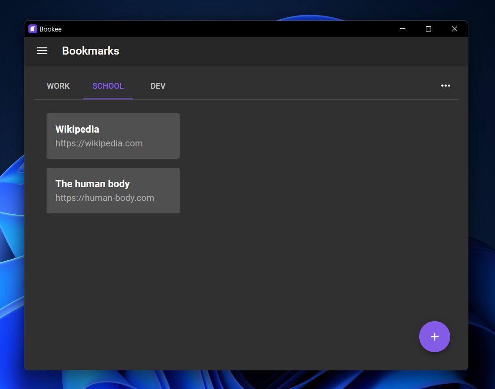
Task: Click the human-body.com URL text
Action: (x=105, y=198)
